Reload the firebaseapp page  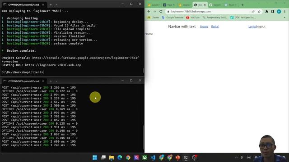coord(161,11)
